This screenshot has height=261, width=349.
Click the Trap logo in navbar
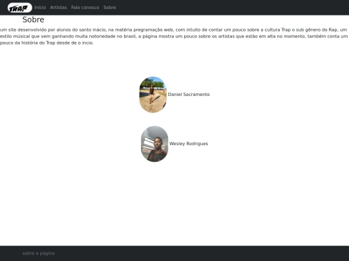(19, 8)
